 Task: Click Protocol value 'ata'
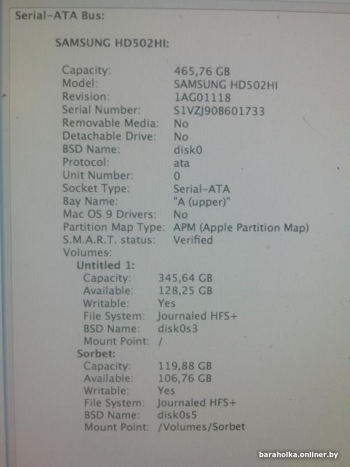point(181,163)
